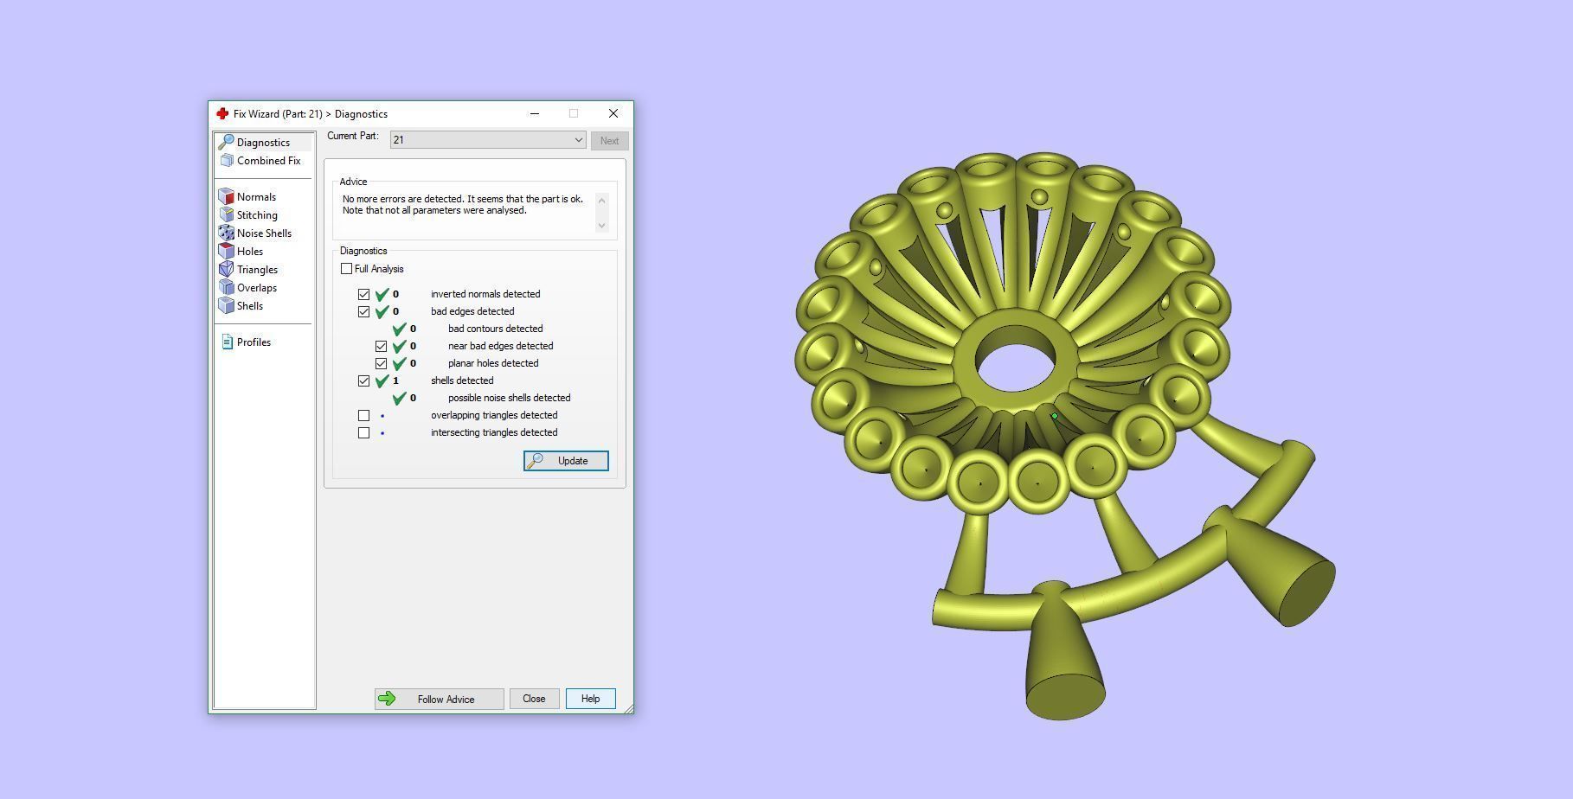Image resolution: width=1573 pixels, height=799 pixels.
Task: Click the green check beside possible noise shells
Action: 399,398
